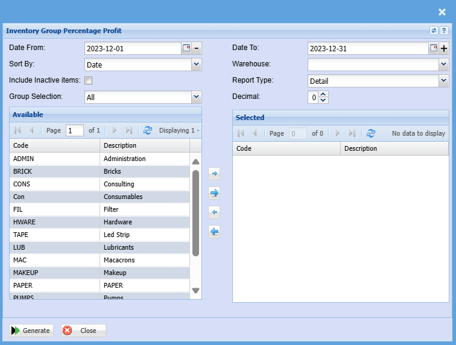Expand the Sort By dropdown
Image resolution: width=456 pixels, height=345 pixels.
coord(196,65)
